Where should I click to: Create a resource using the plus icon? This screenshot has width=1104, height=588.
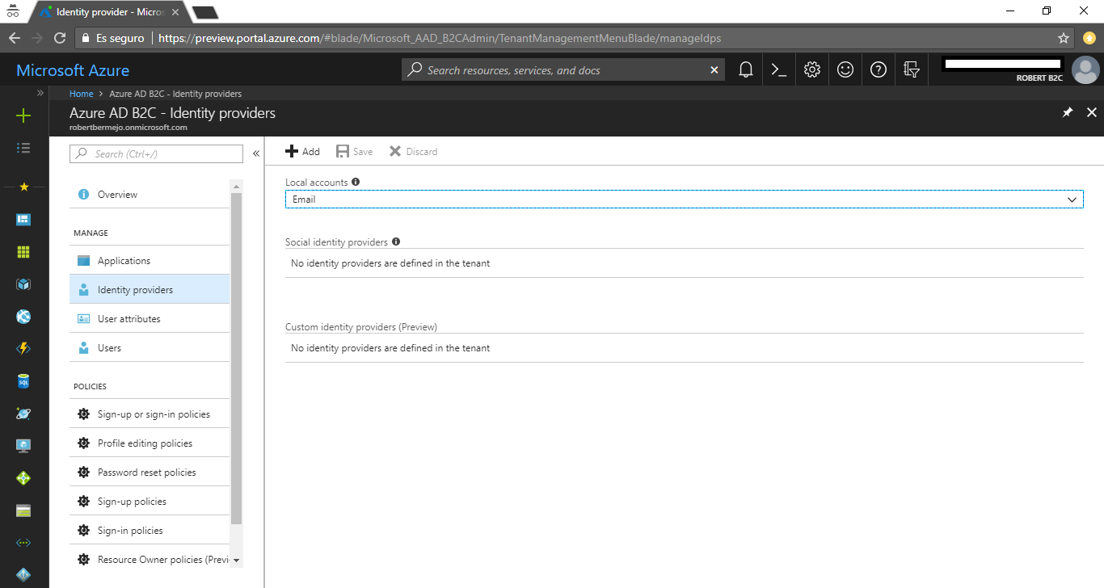(x=23, y=115)
